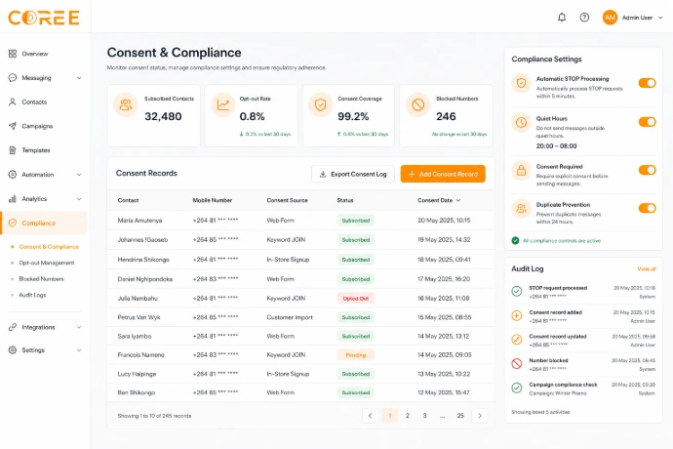Screen dimensions: 673x449
Task: Expand the Settings menu chevron
Action: pyautogui.click(x=79, y=349)
